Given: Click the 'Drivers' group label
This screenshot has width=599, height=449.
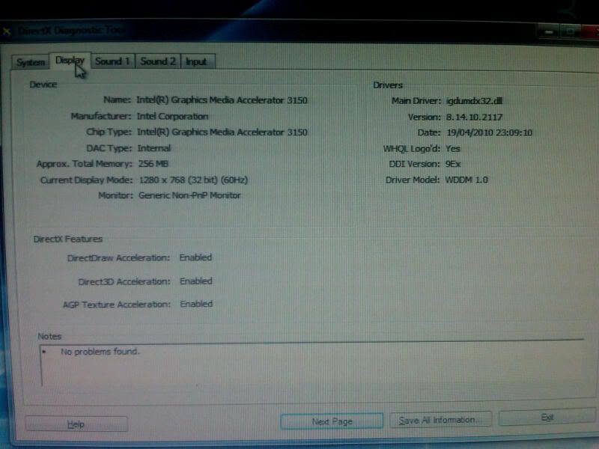Looking at the screenshot, I should [x=388, y=85].
